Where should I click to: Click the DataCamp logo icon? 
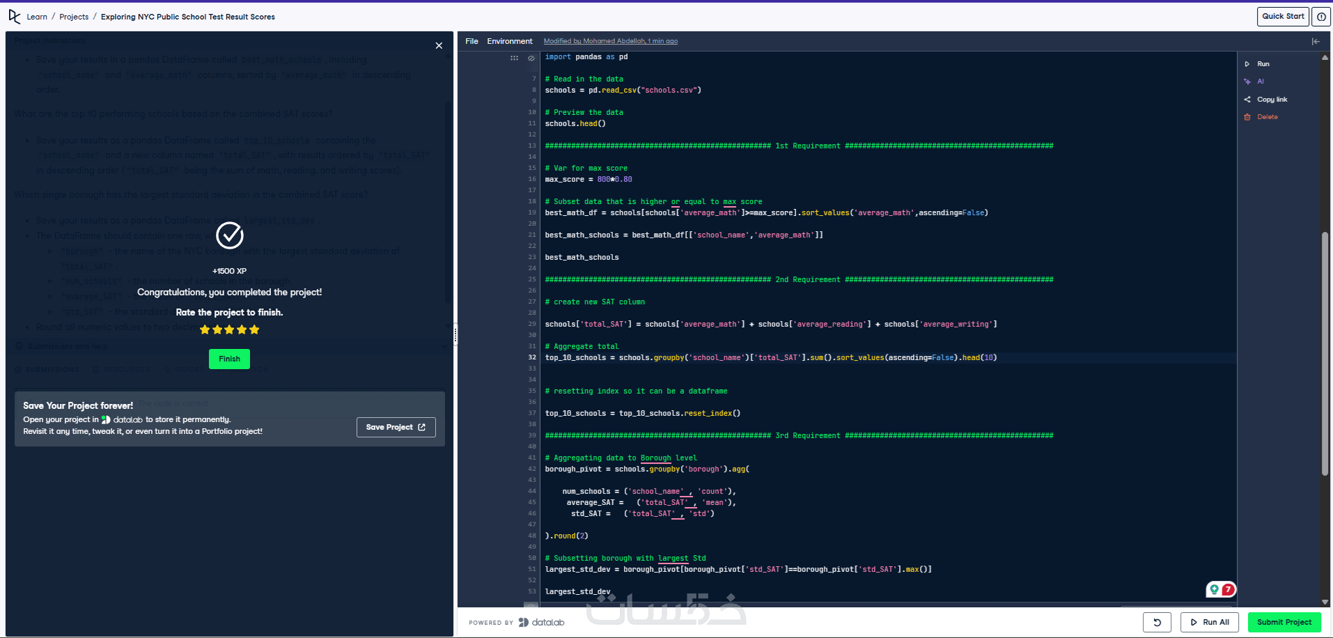tap(14, 16)
